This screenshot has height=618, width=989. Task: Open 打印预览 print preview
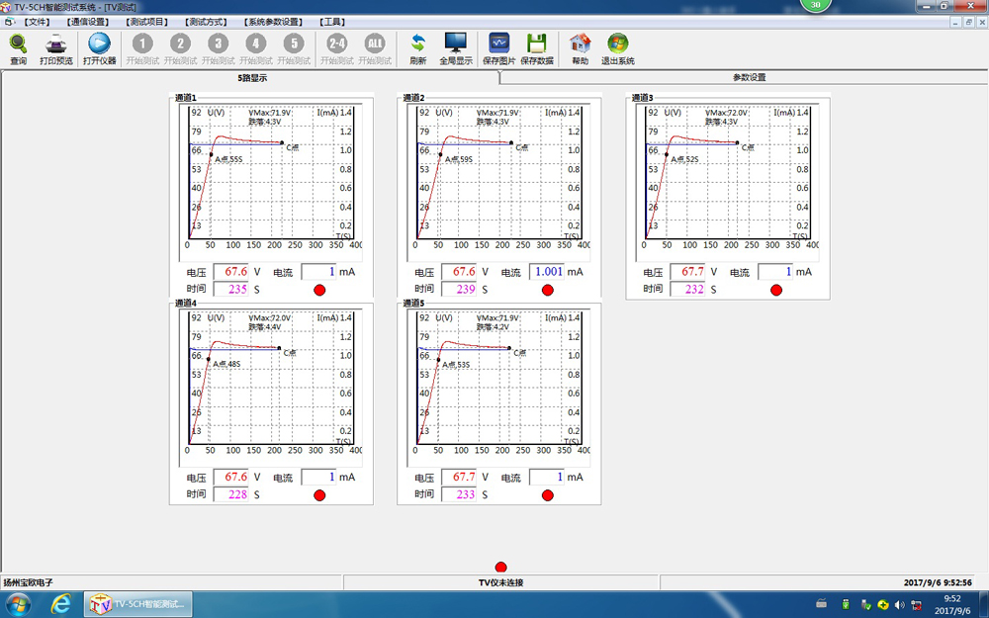coord(55,44)
